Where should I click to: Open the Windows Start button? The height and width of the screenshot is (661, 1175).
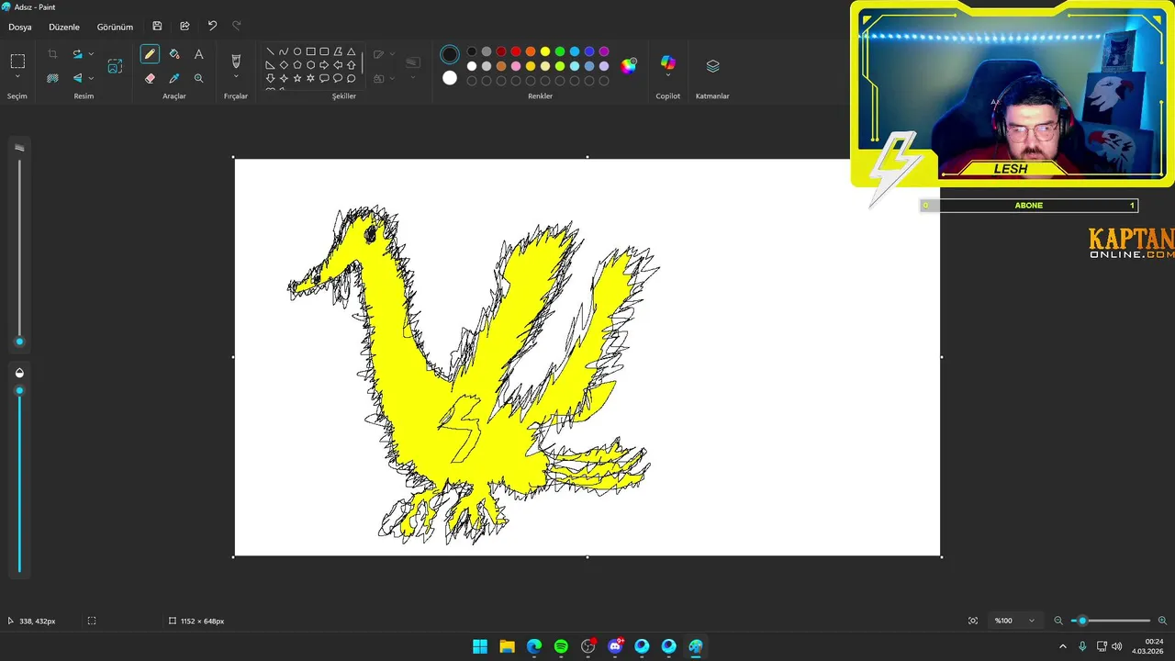(x=480, y=646)
